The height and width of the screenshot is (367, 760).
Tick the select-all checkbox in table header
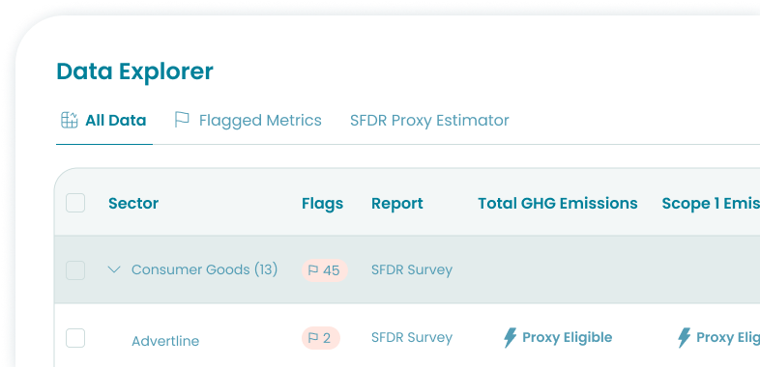(x=75, y=203)
